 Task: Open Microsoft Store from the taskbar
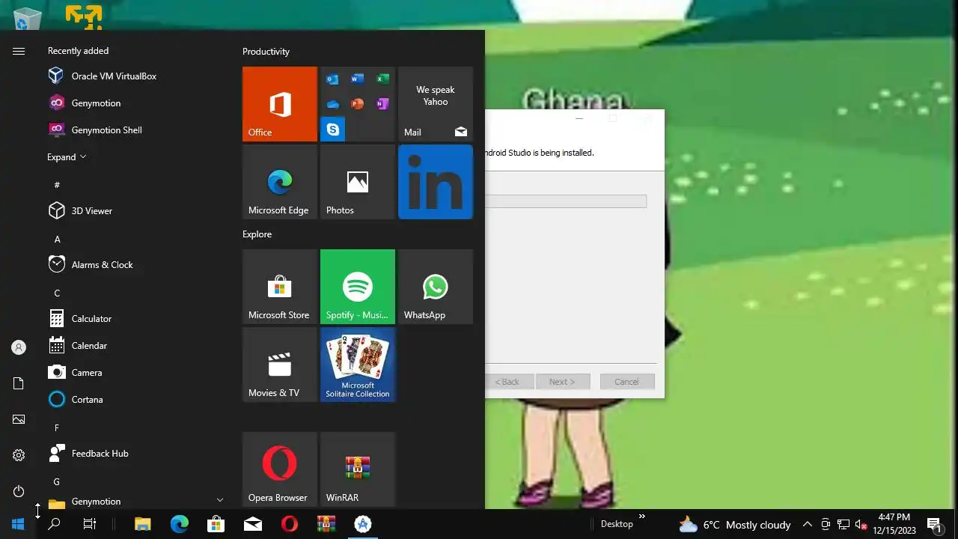[x=216, y=524]
